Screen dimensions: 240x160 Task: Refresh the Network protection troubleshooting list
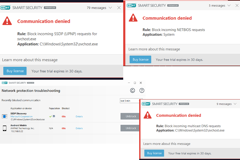coord(133,90)
